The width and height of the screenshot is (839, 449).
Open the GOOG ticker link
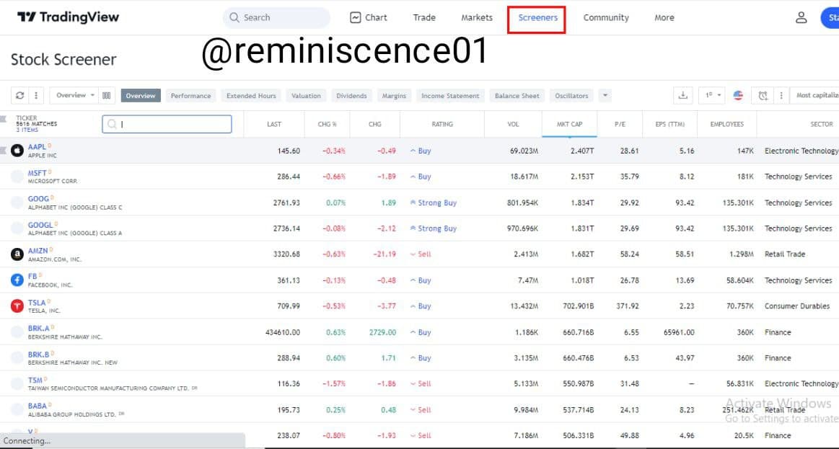click(x=38, y=199)
